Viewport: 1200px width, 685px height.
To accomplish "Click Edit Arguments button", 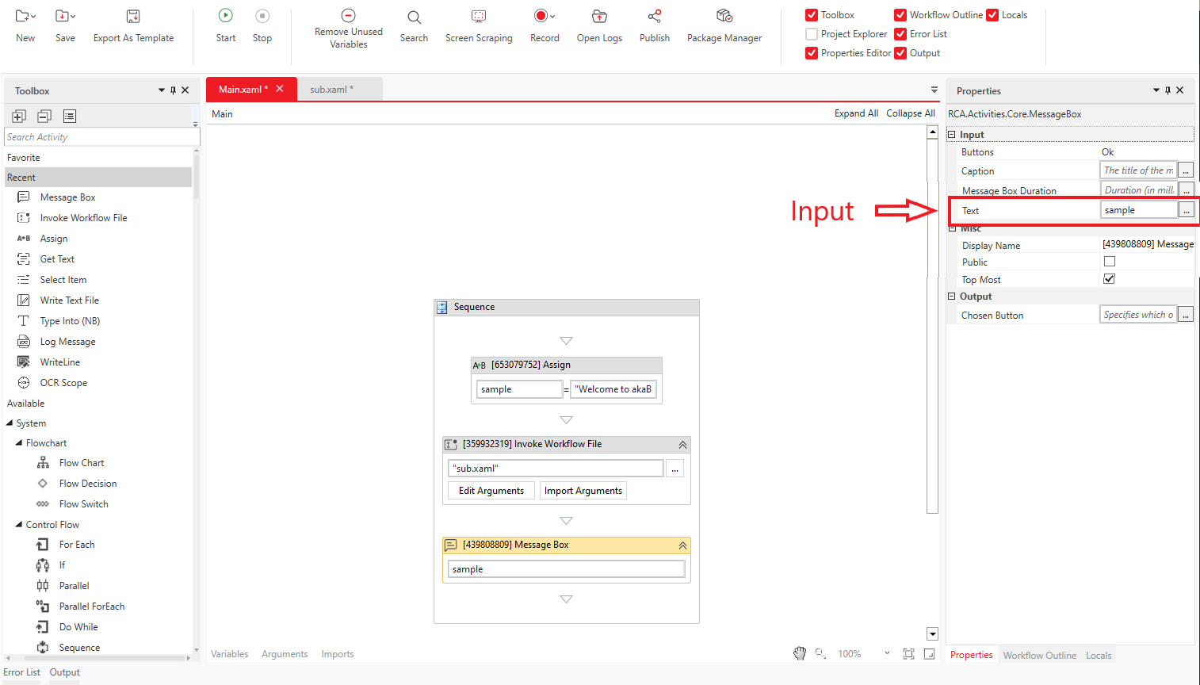I will point(491,491).
